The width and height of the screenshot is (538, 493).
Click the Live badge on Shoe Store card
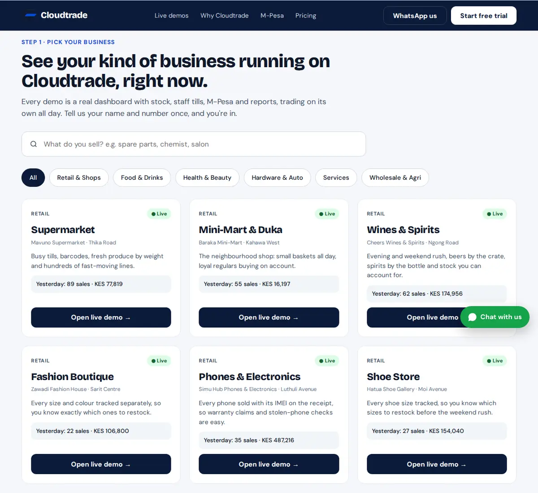pyautogui.click(x=495, y=361)
